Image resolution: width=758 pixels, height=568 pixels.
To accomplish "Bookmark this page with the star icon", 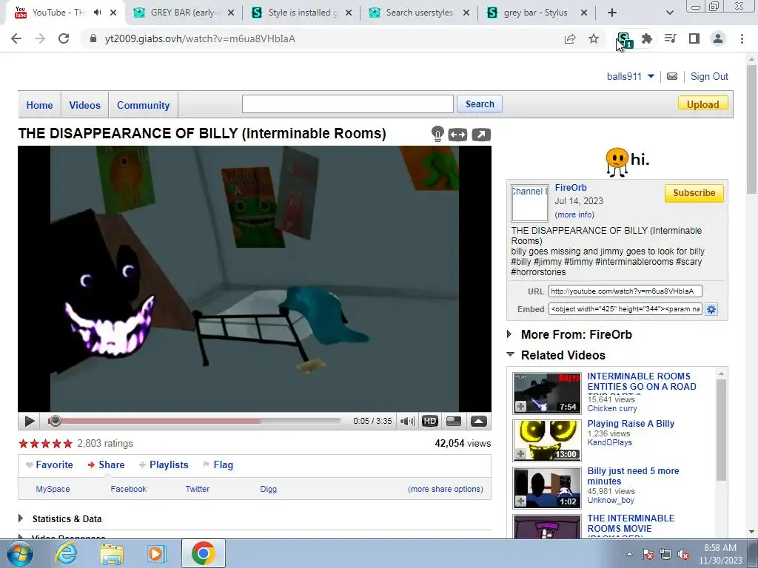I will [x=594, y=38].
